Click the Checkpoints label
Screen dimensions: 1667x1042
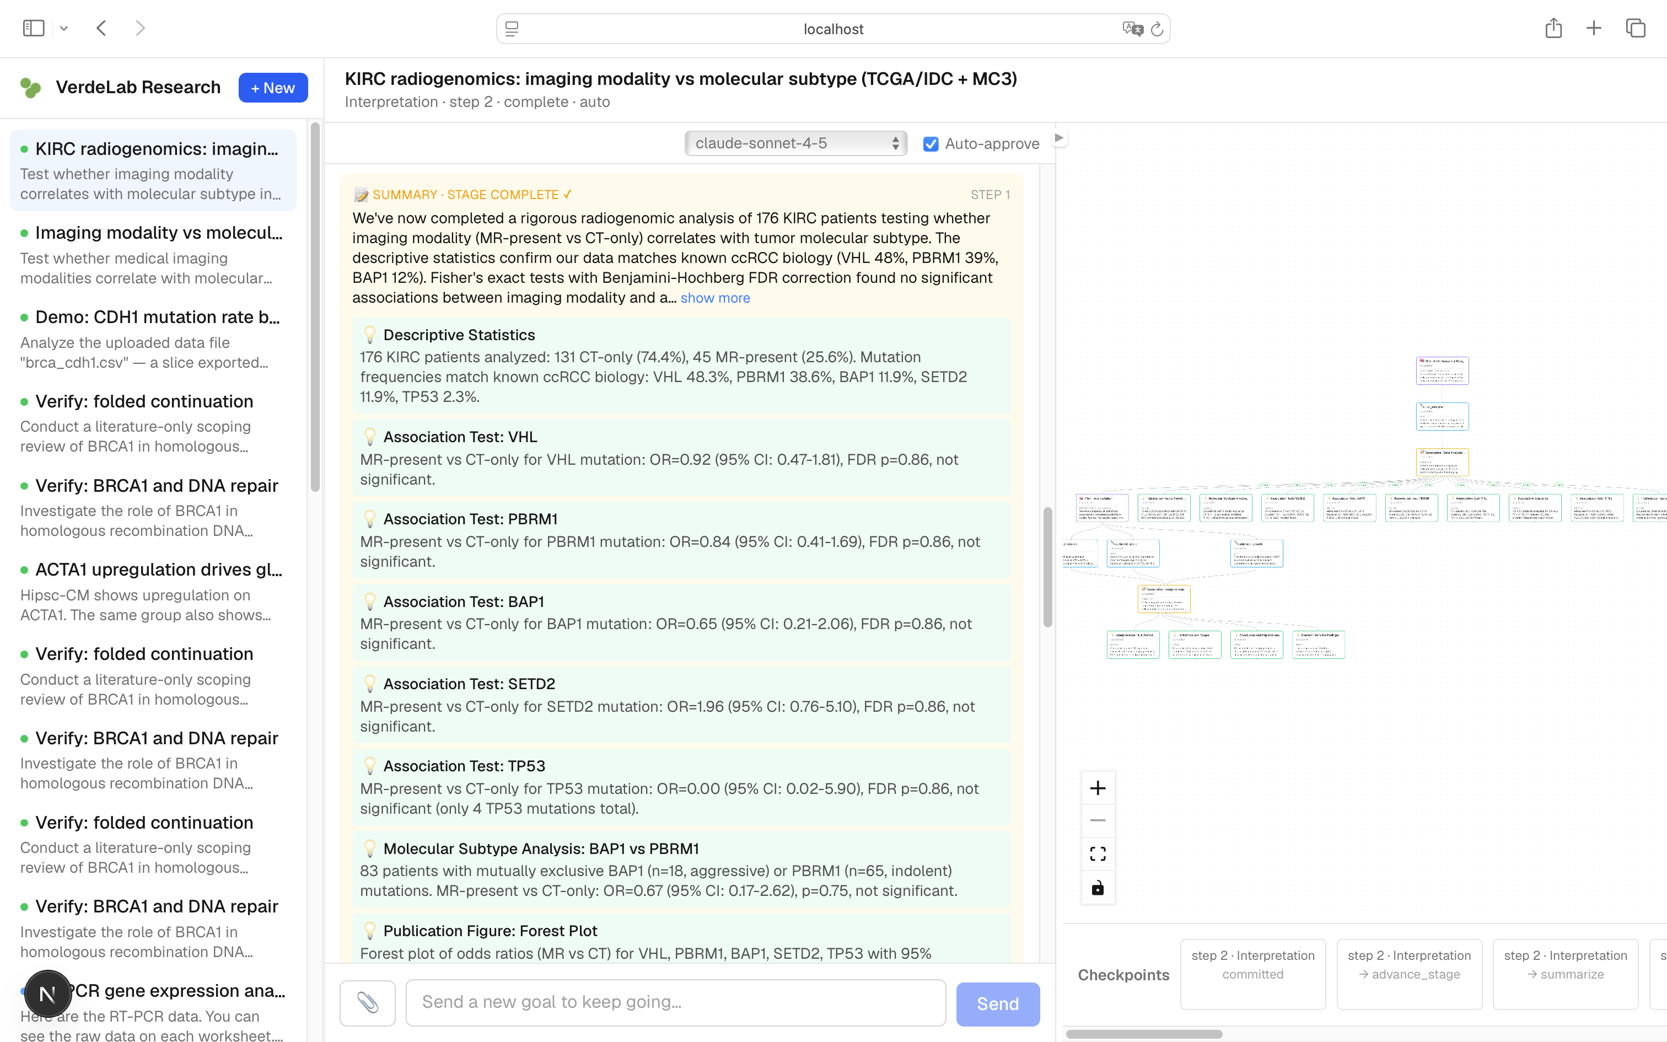point(1123,975)
